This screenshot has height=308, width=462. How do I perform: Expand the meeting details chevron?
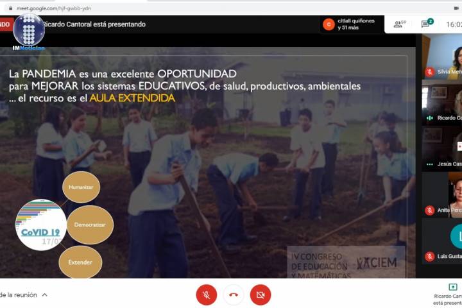click(44, 295)
